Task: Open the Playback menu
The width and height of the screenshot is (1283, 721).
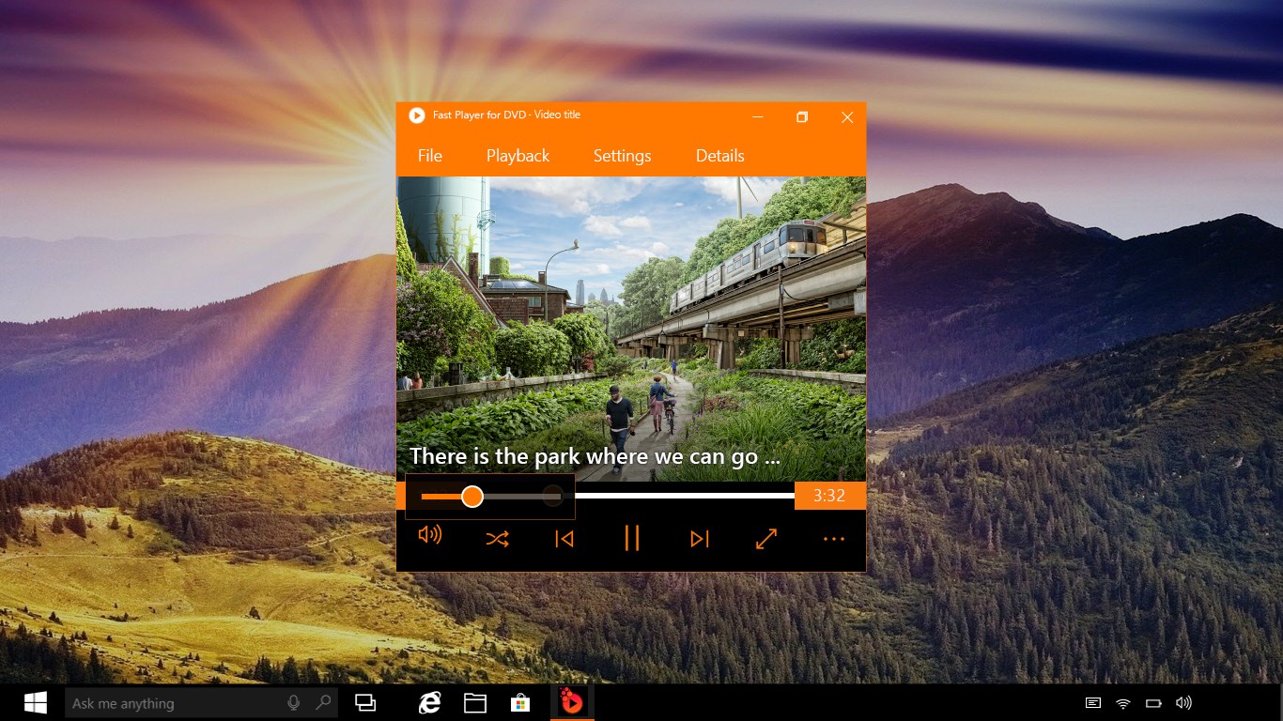Action: (518, 156)
